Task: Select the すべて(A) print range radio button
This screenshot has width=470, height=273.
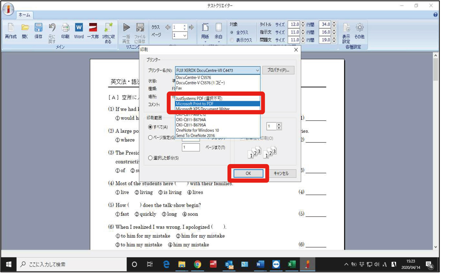Action: (x=150, y=127)
